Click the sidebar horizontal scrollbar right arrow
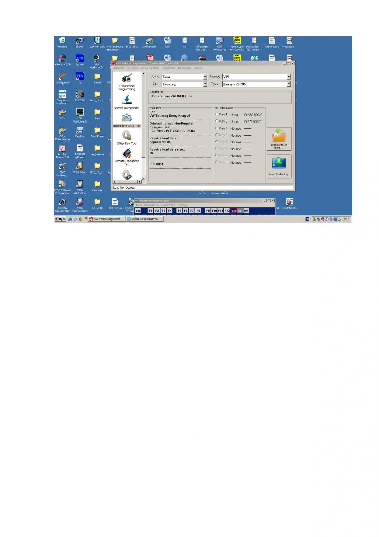379x537 pixels. 140,182
